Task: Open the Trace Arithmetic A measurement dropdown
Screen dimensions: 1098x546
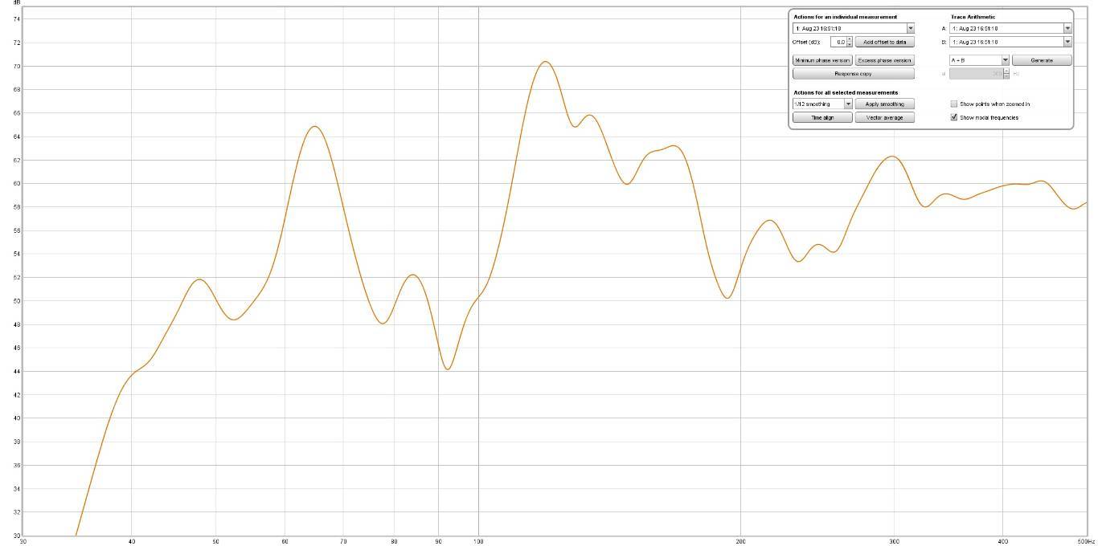Action: 1010,29
